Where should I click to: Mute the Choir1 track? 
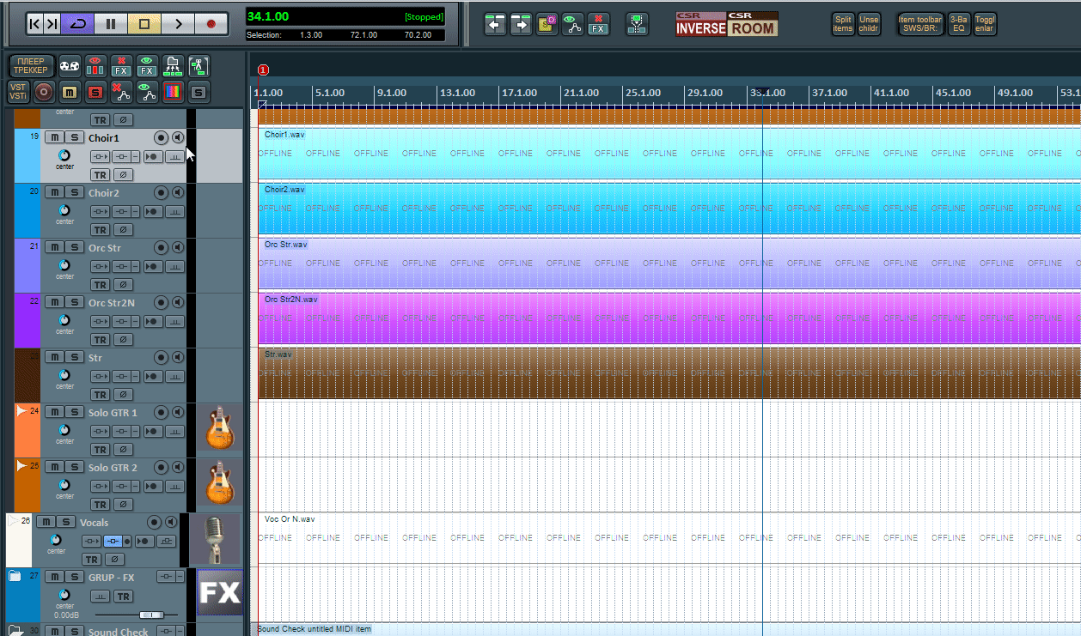tap(55, 138)
